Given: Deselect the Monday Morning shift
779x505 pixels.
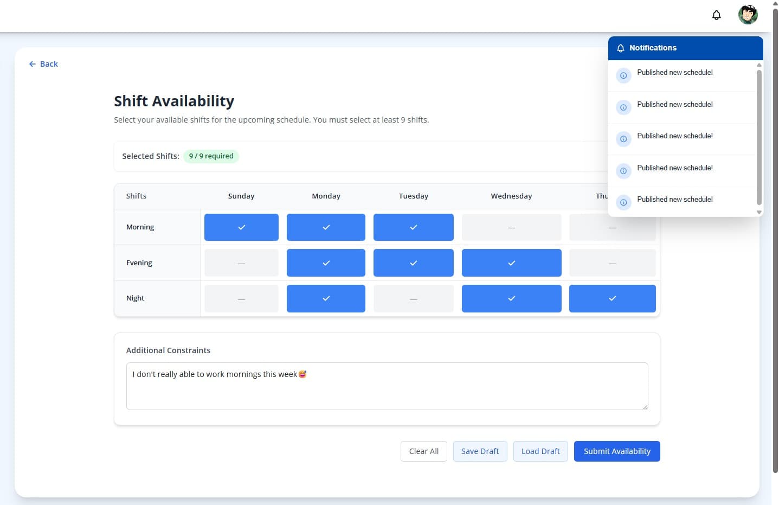Looking at the screenshot, I should click(x=326, y=227).
